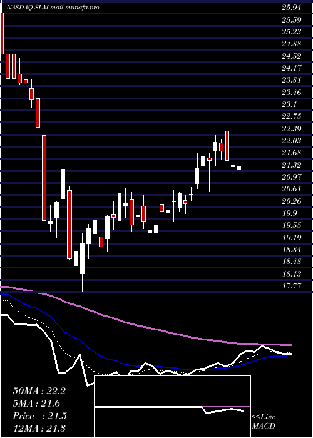The image size is (313, 438).
Task: Click the 19.19 price axis label
Action: [x=292, y=238]
